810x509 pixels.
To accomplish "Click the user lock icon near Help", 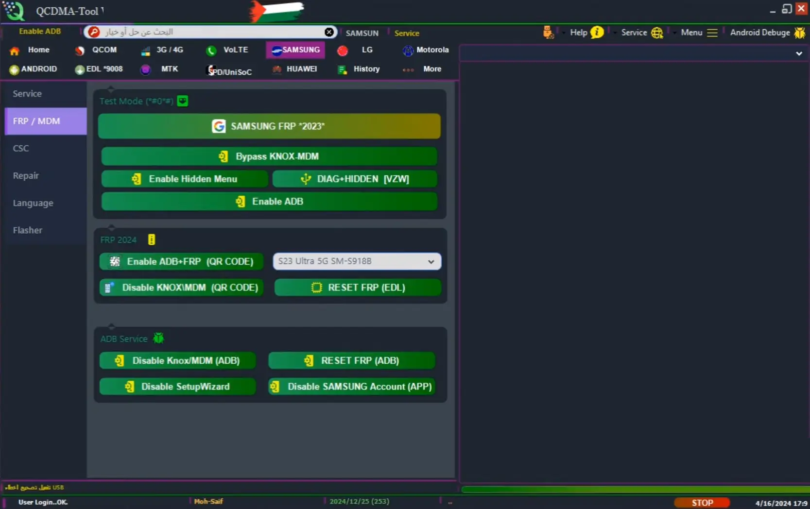I will click(x=548, y=33).
